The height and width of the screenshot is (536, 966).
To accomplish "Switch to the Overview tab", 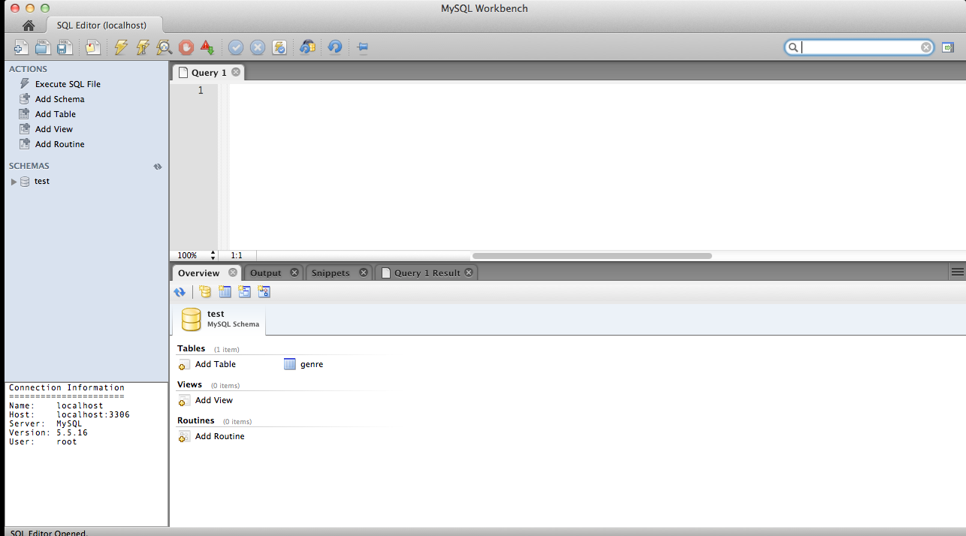I will tap(199, 273).
